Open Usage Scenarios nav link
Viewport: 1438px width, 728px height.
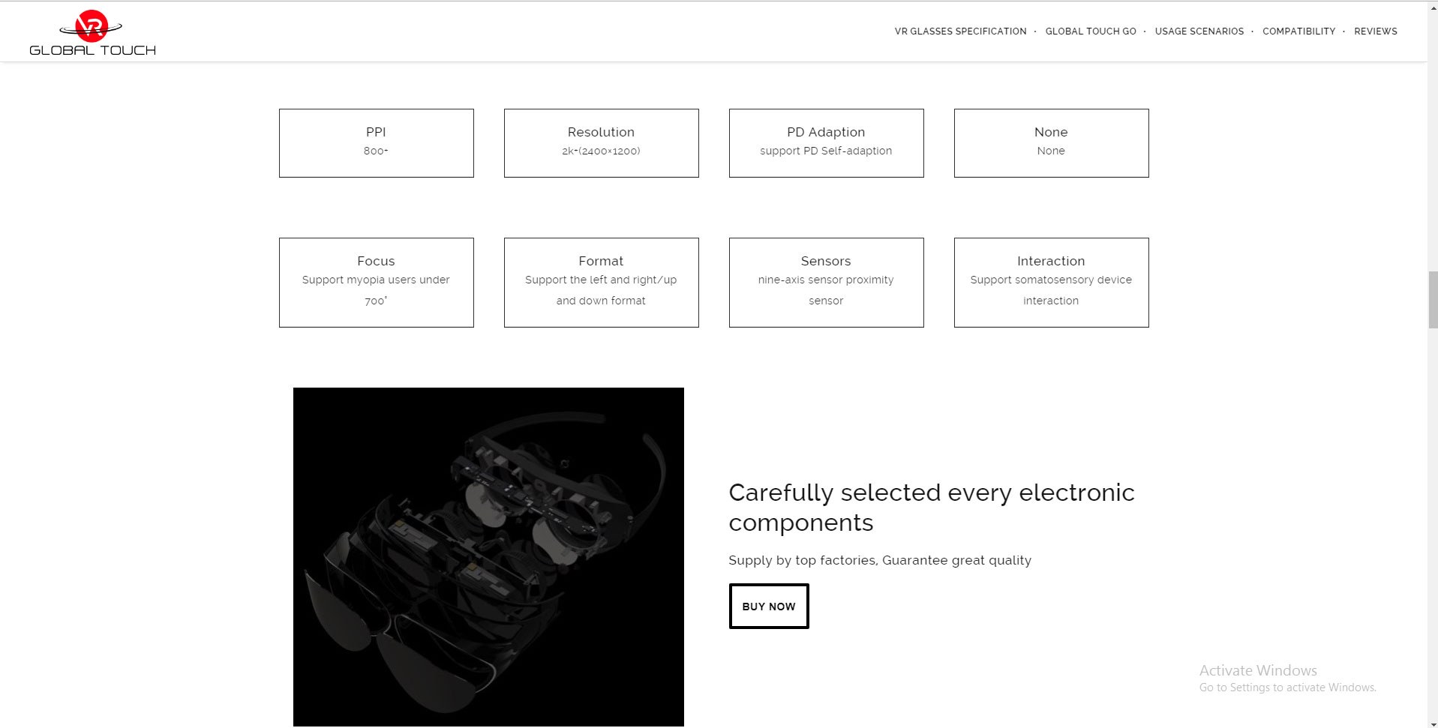pos(1199,31)
